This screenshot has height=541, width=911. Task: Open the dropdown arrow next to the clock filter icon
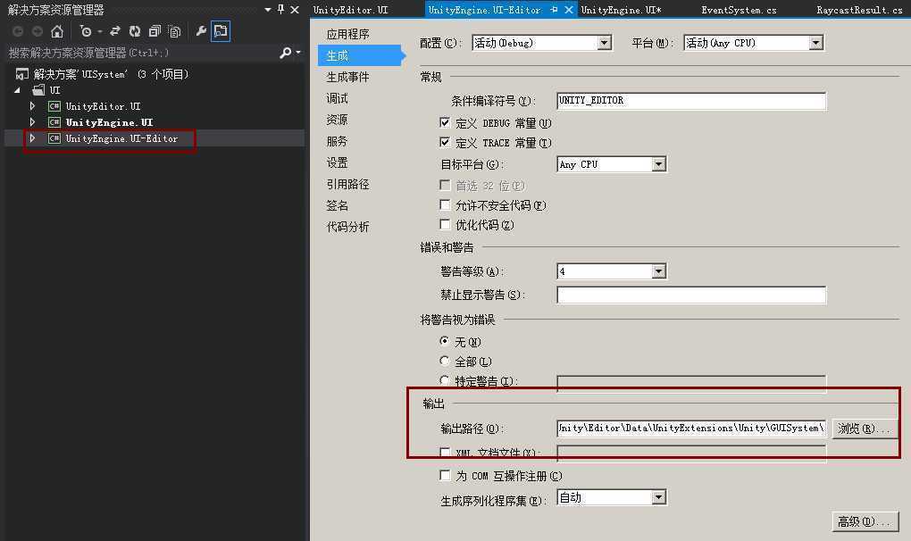point(100,31)
